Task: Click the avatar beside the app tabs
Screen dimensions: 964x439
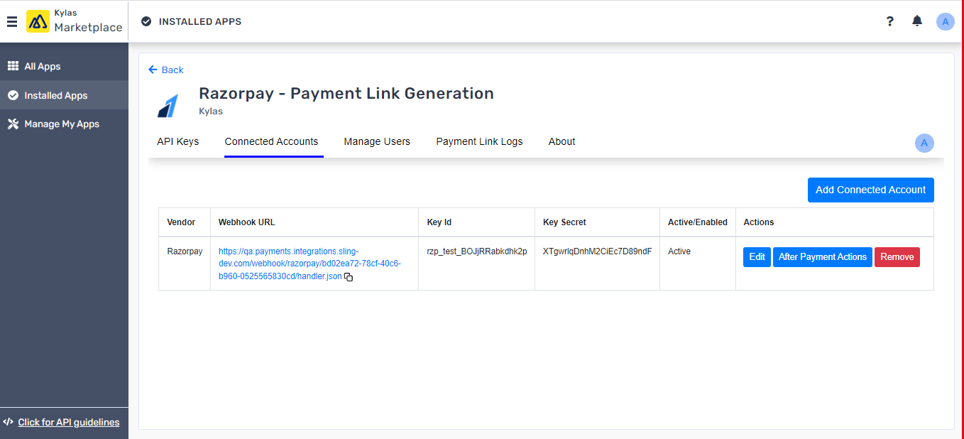Action: [x=924, y=143]
